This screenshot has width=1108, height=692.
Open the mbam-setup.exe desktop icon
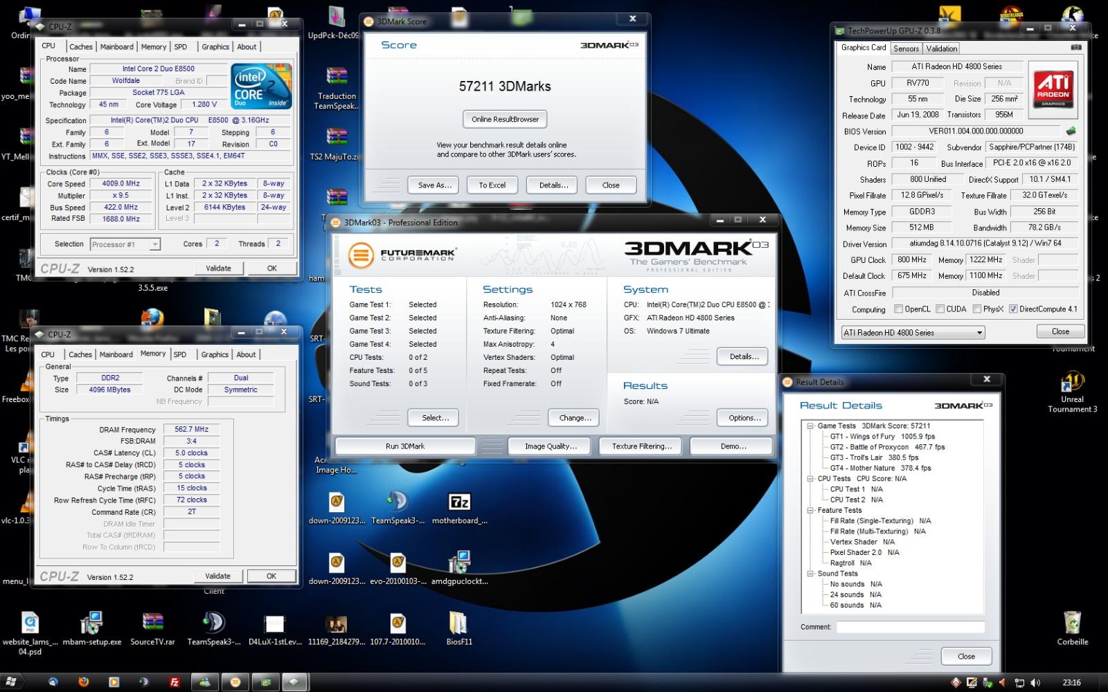click(91, 628)
